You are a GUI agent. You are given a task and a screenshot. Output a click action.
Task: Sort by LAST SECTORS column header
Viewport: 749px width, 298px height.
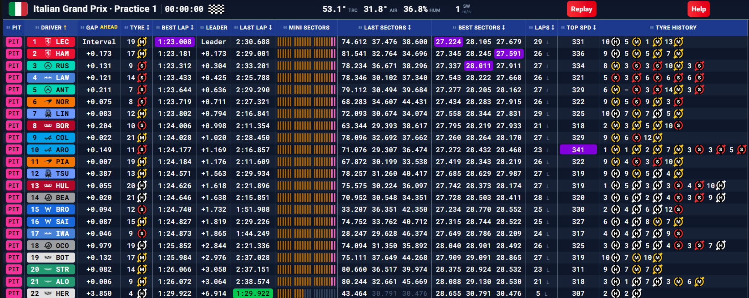(387, 28)
